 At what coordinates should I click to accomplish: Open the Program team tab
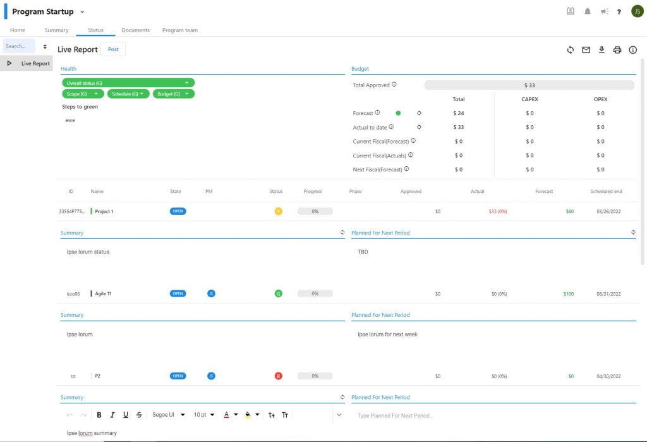pos(180,30)
